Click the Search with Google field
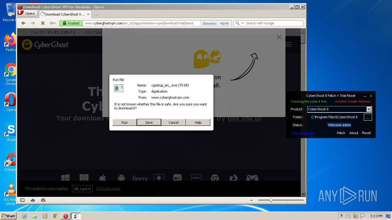The image size is (392, 220). tap(273, 23)
